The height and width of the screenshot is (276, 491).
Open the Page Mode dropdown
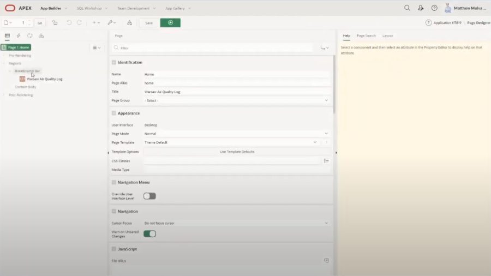pyautogui.click(x=236, y=134)
